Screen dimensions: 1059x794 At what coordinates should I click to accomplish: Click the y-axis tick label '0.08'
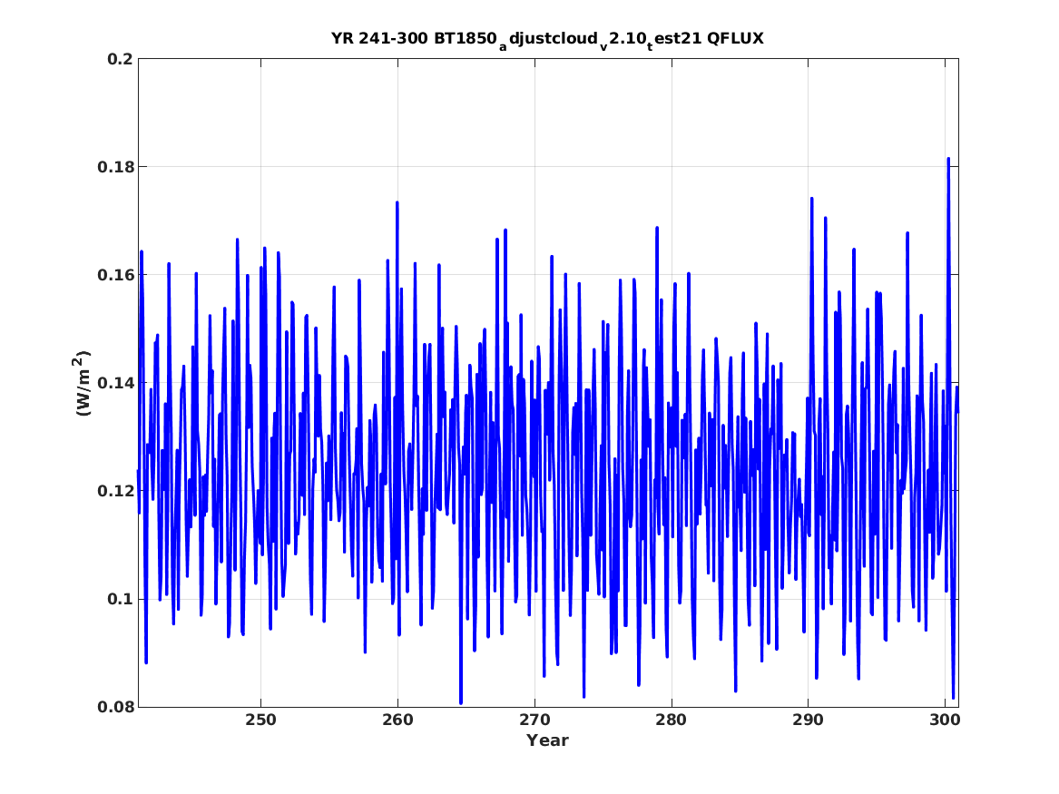[115, 707]
